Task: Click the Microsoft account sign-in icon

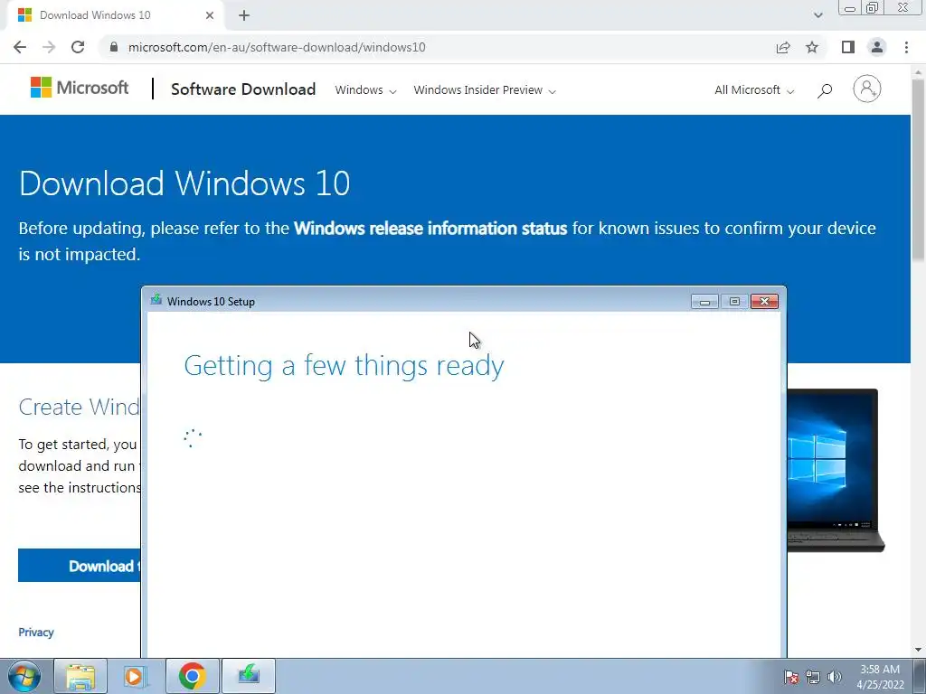Action: tap(867, 89)
